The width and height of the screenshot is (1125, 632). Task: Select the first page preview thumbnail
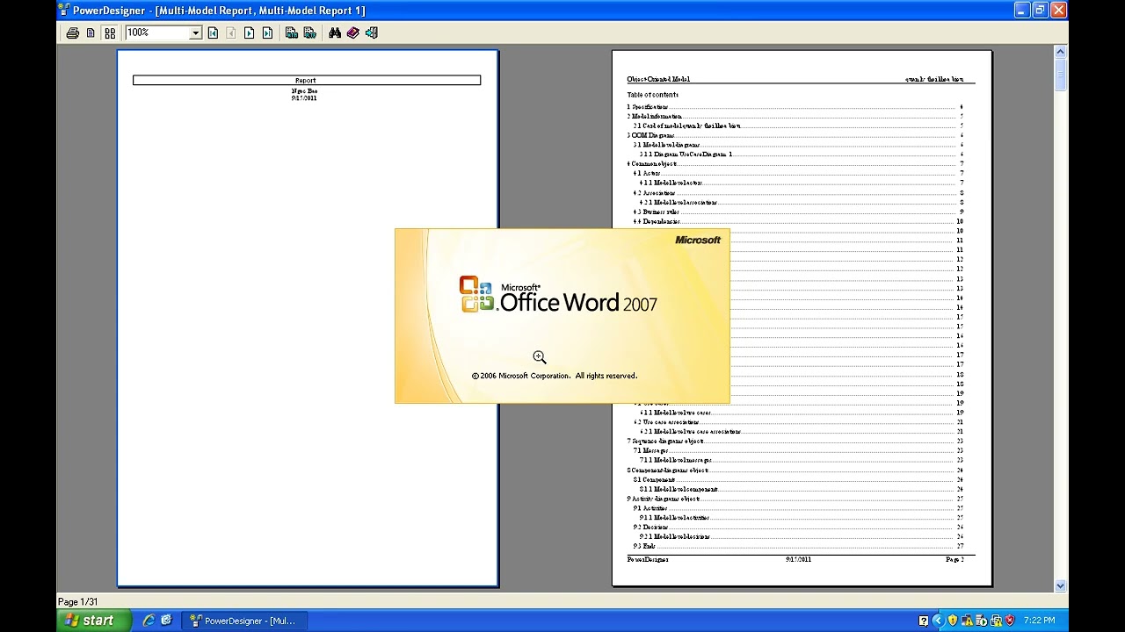pyautogui.click(x=308, y=319)
